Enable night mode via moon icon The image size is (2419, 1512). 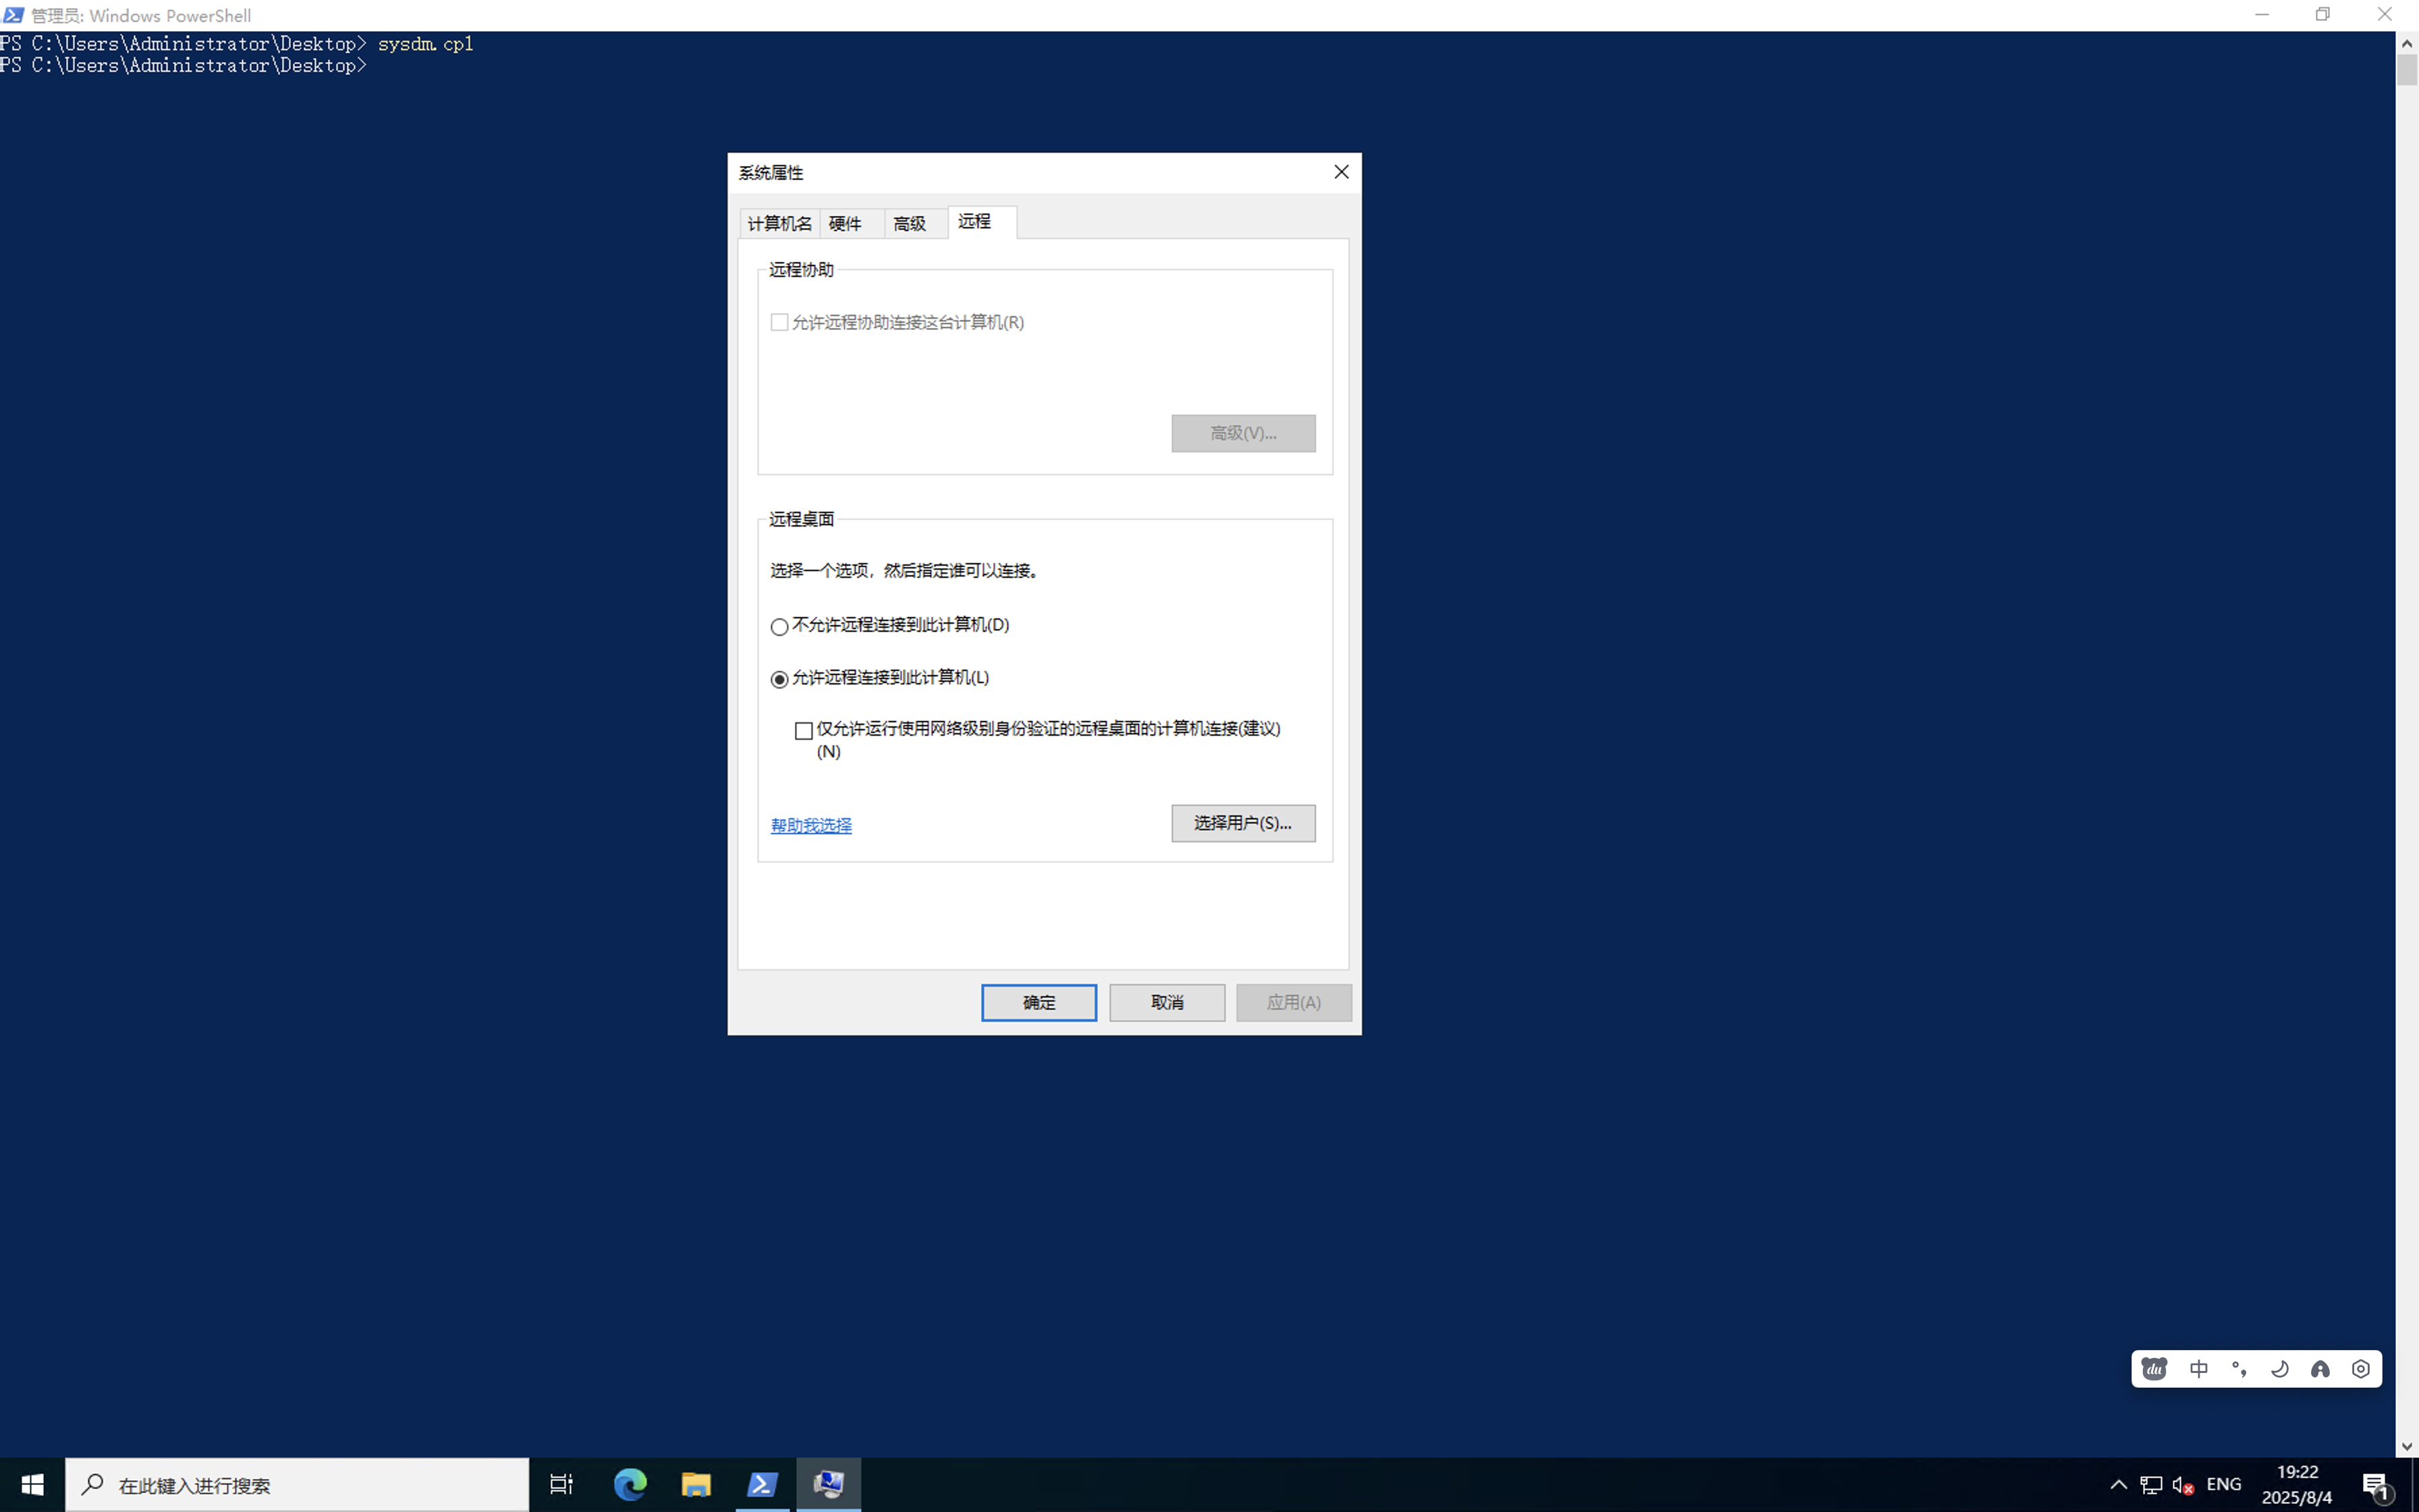2281,1368
